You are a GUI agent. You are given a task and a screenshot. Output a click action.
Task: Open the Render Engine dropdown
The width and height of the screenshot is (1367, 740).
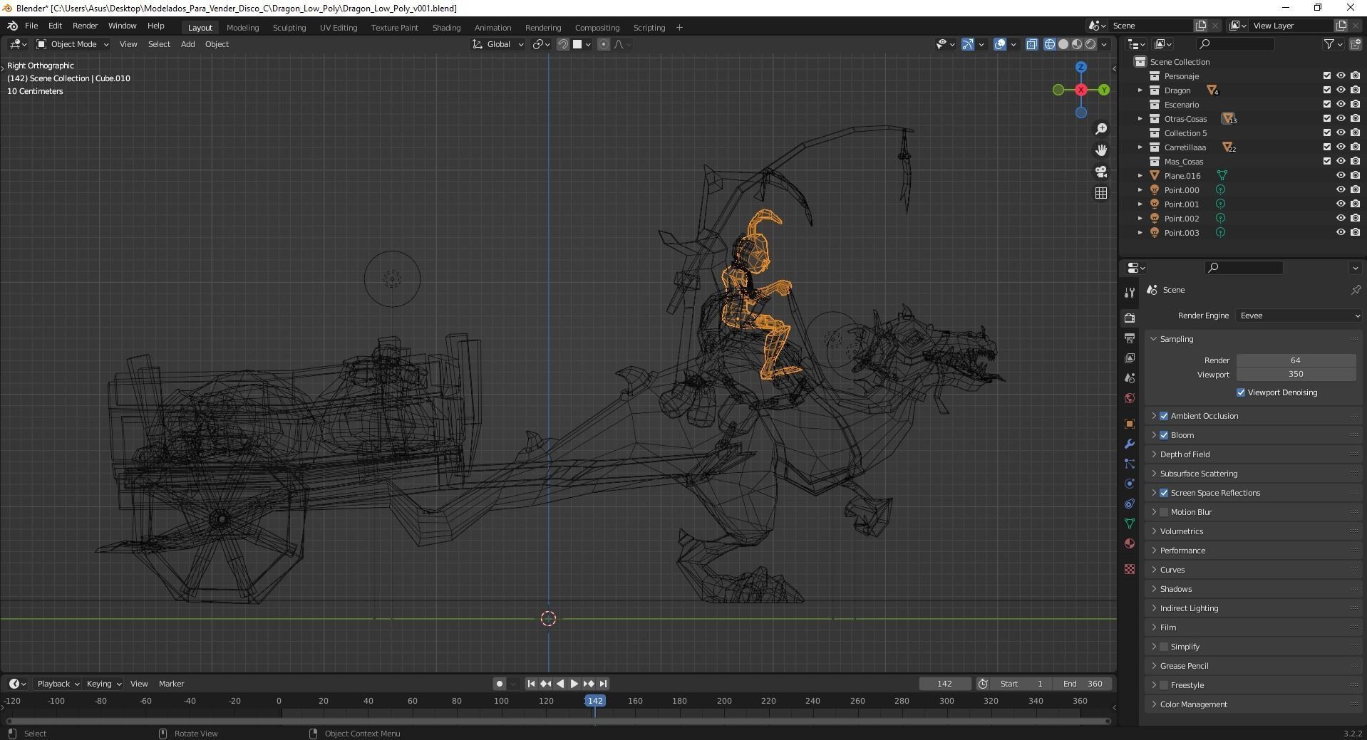tap(1299, 316)
